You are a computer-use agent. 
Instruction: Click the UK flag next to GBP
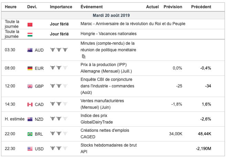point(30,86)
